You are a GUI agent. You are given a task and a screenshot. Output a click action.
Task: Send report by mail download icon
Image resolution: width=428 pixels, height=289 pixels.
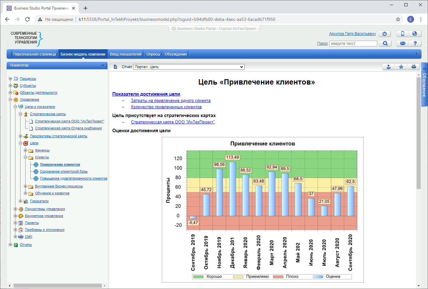point(389,67)
